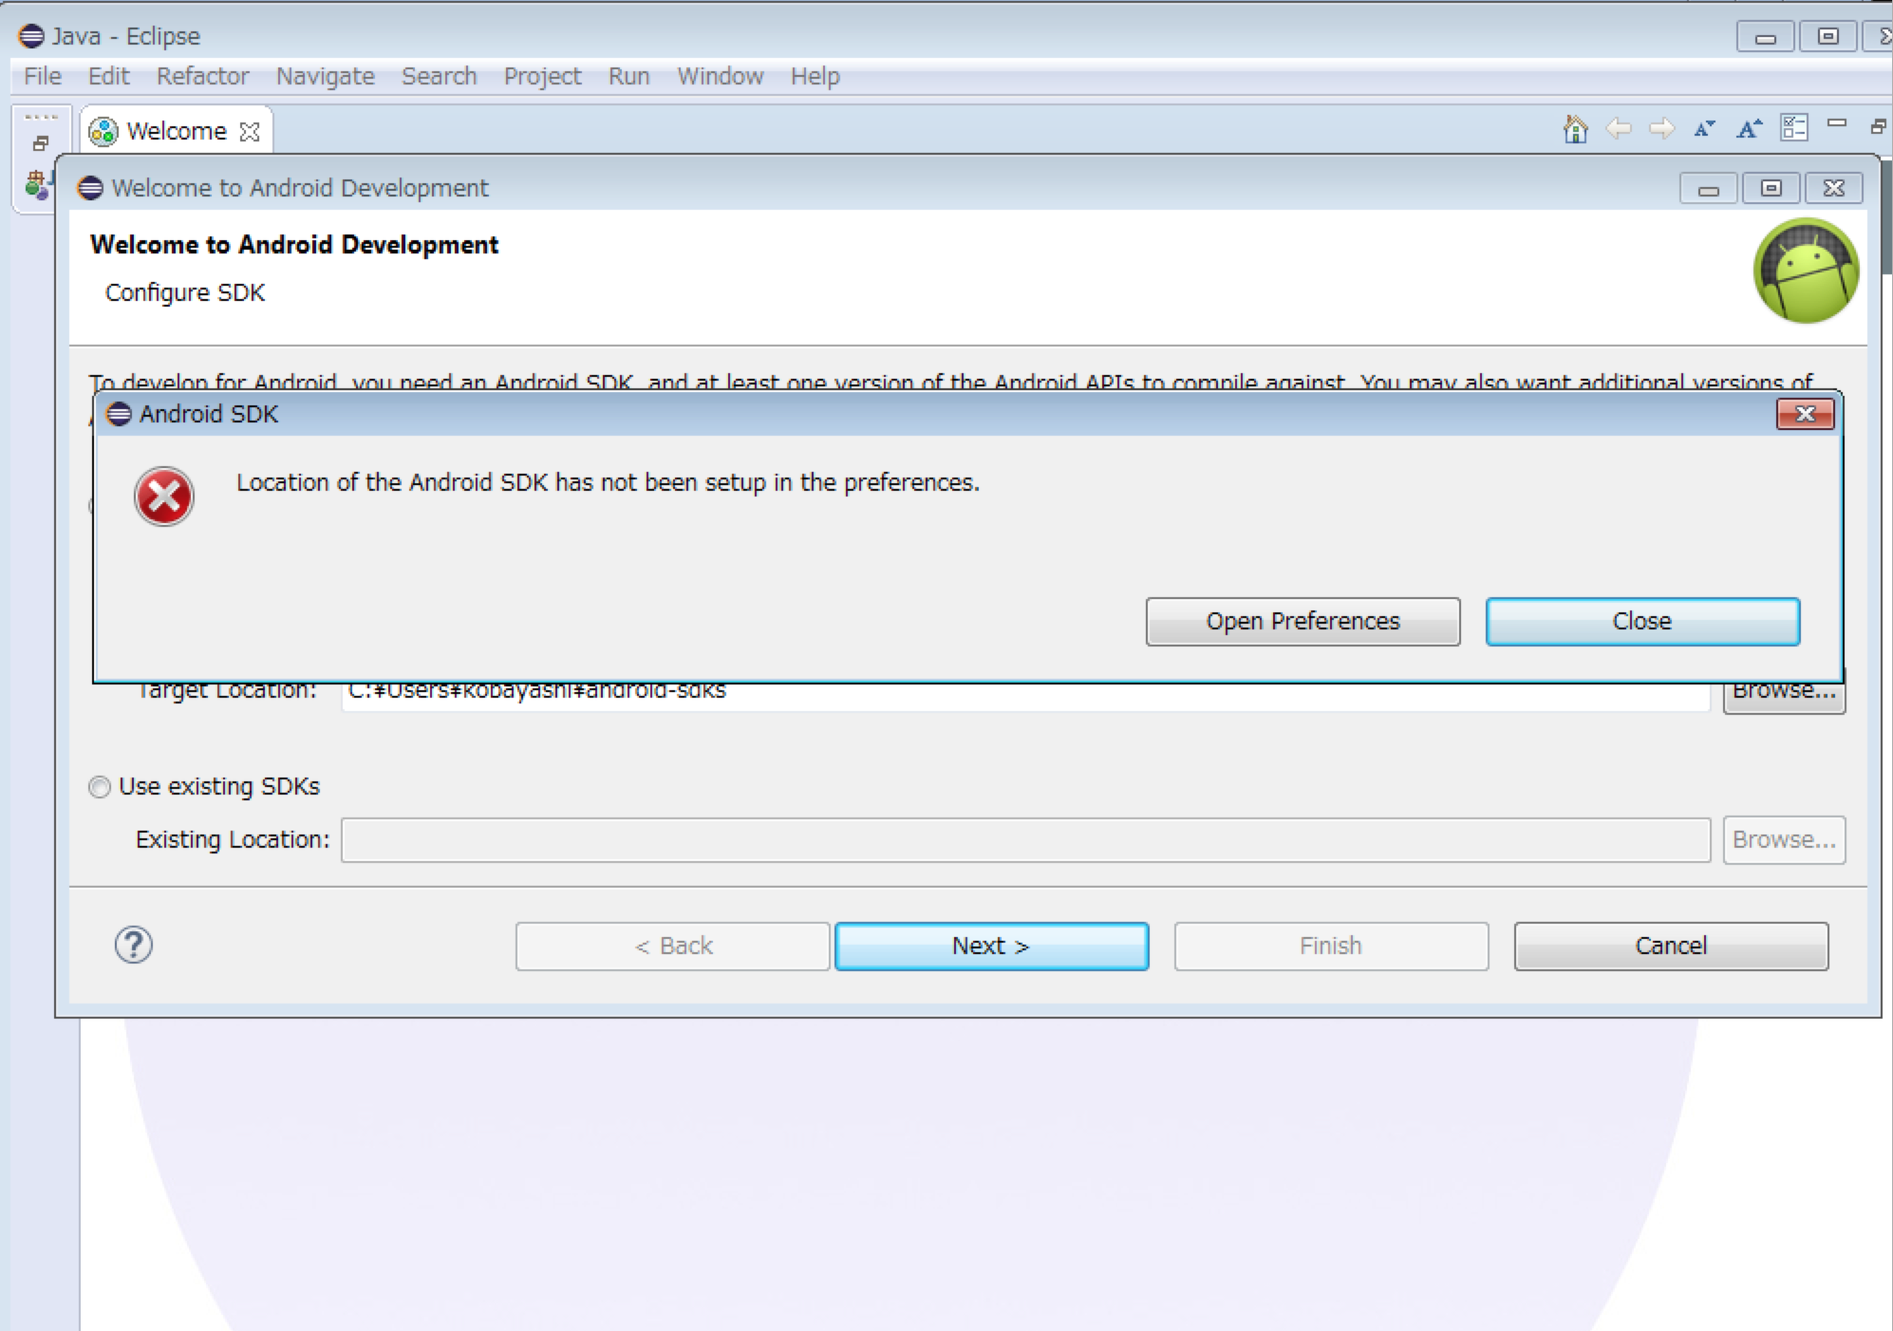Image resolution: width=1893 pixels, height=1331 pixels.
Task: Click Browse next to Target Location
Action: coord(1784,698)
